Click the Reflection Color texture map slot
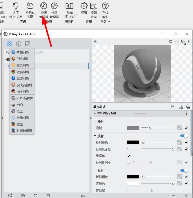The width and height of the screenshot is (193, 198). click(x=180, y=142)
